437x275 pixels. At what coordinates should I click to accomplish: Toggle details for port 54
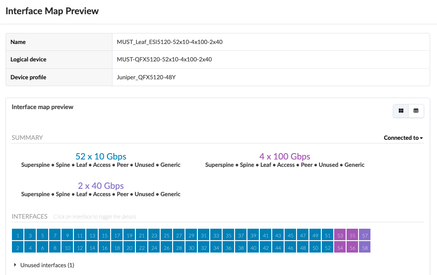340,247
